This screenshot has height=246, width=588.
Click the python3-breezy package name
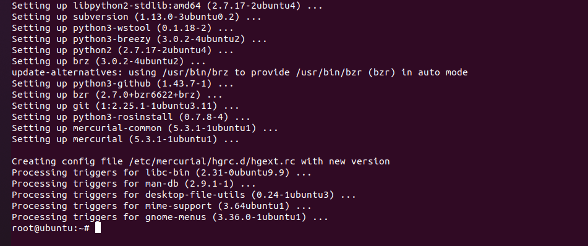click(x=112, y=39)
